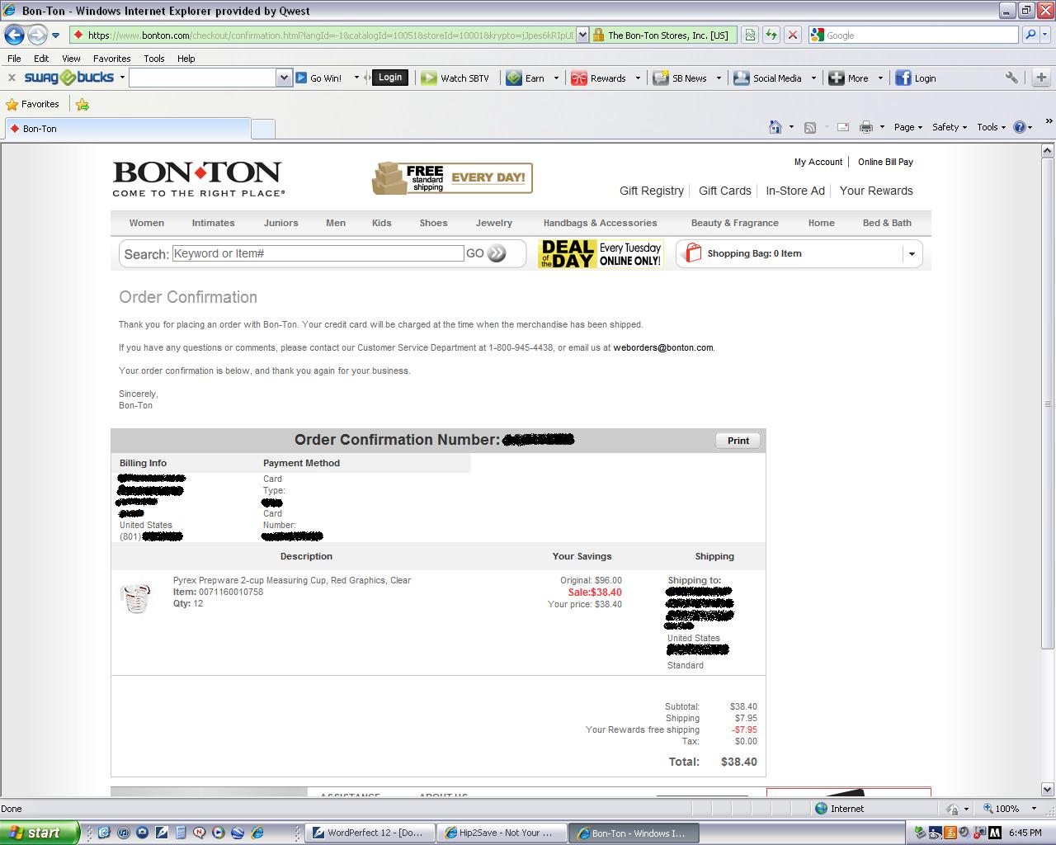Open the zoom level 100% dropdown
Screen dimensions: 1056x845
tap(1034, 809)
